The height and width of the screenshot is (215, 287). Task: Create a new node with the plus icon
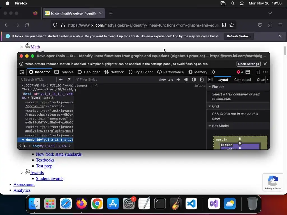click(x=61, y=80)
